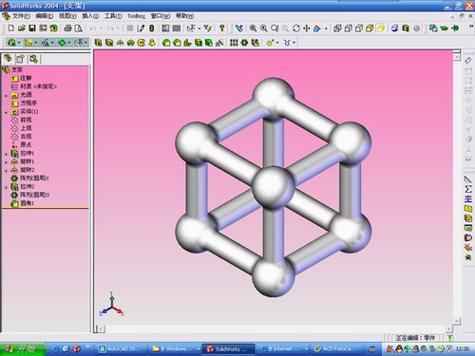
Task: Open Print Preview icon
Action: (78, 28)
